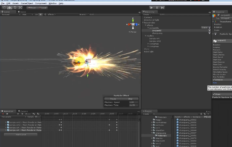Toggle Pivot handle position
The image size is (232, 147).
click(x=32, y=8)
